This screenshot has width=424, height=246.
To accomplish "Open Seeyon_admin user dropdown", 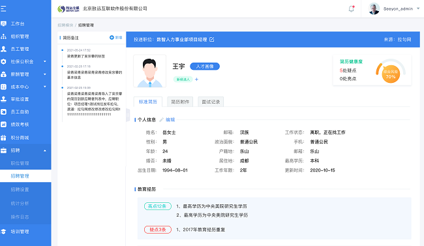I will coord(418,8).
